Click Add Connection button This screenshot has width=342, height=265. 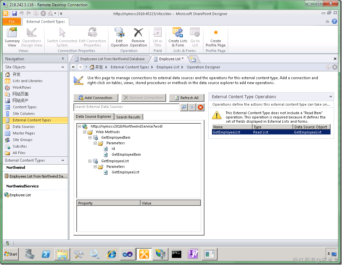point(96,98)
